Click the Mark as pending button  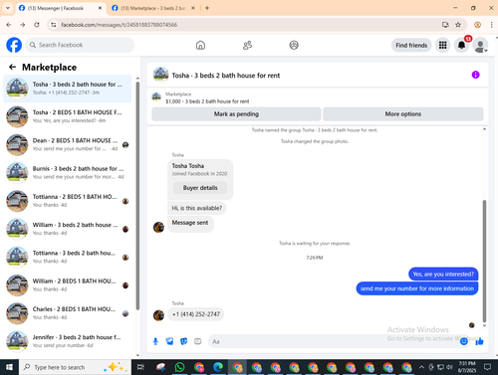(236, 114)
